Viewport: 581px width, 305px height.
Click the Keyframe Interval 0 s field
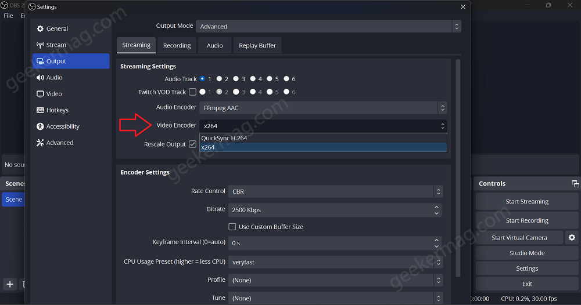(x=335, y=244)
